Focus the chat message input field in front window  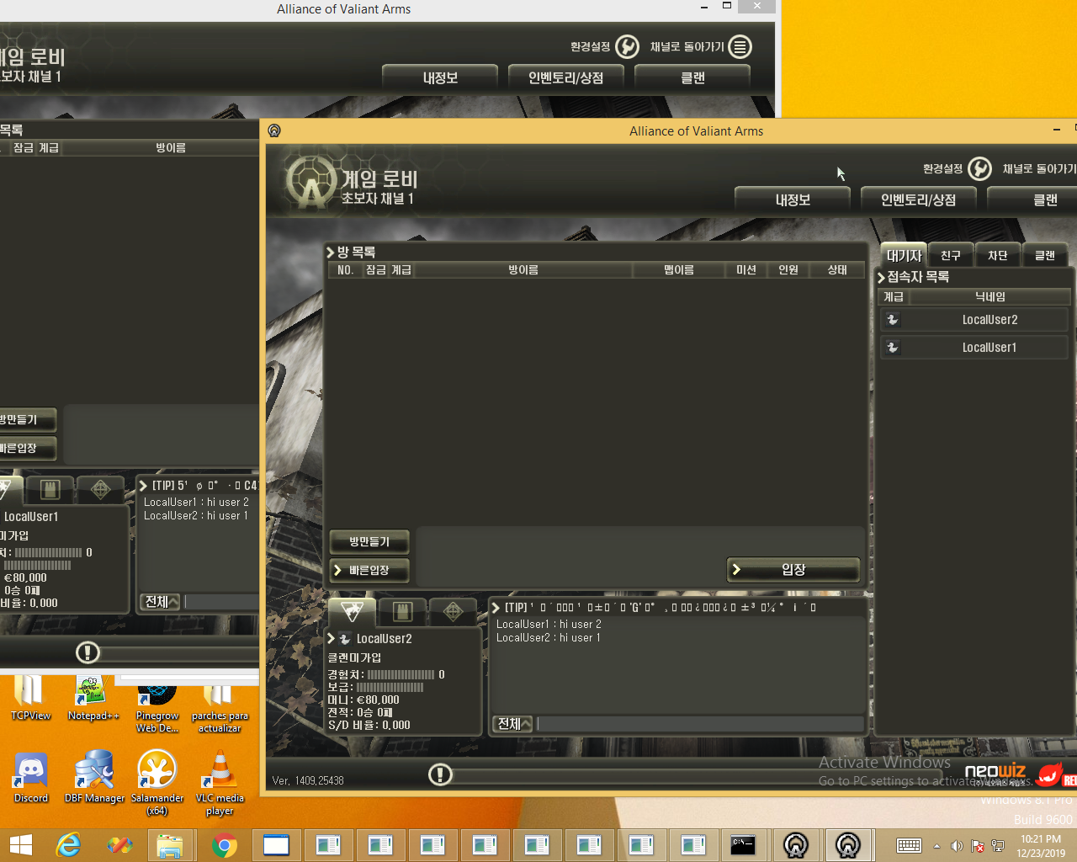point(700,724)
